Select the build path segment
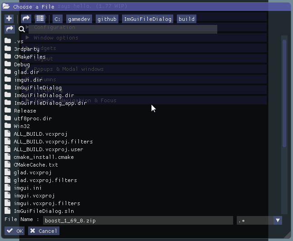293x241 pixels. 186,19
